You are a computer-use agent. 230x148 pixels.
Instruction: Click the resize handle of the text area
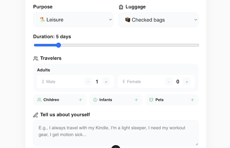point(196,144)
